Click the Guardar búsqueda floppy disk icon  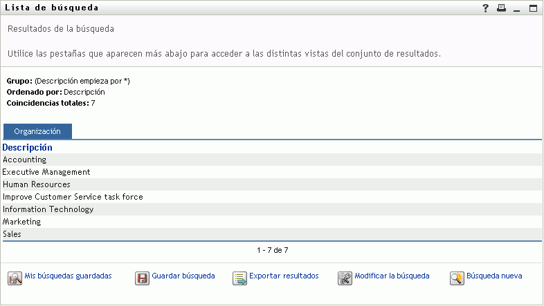[x=142, y=278]
